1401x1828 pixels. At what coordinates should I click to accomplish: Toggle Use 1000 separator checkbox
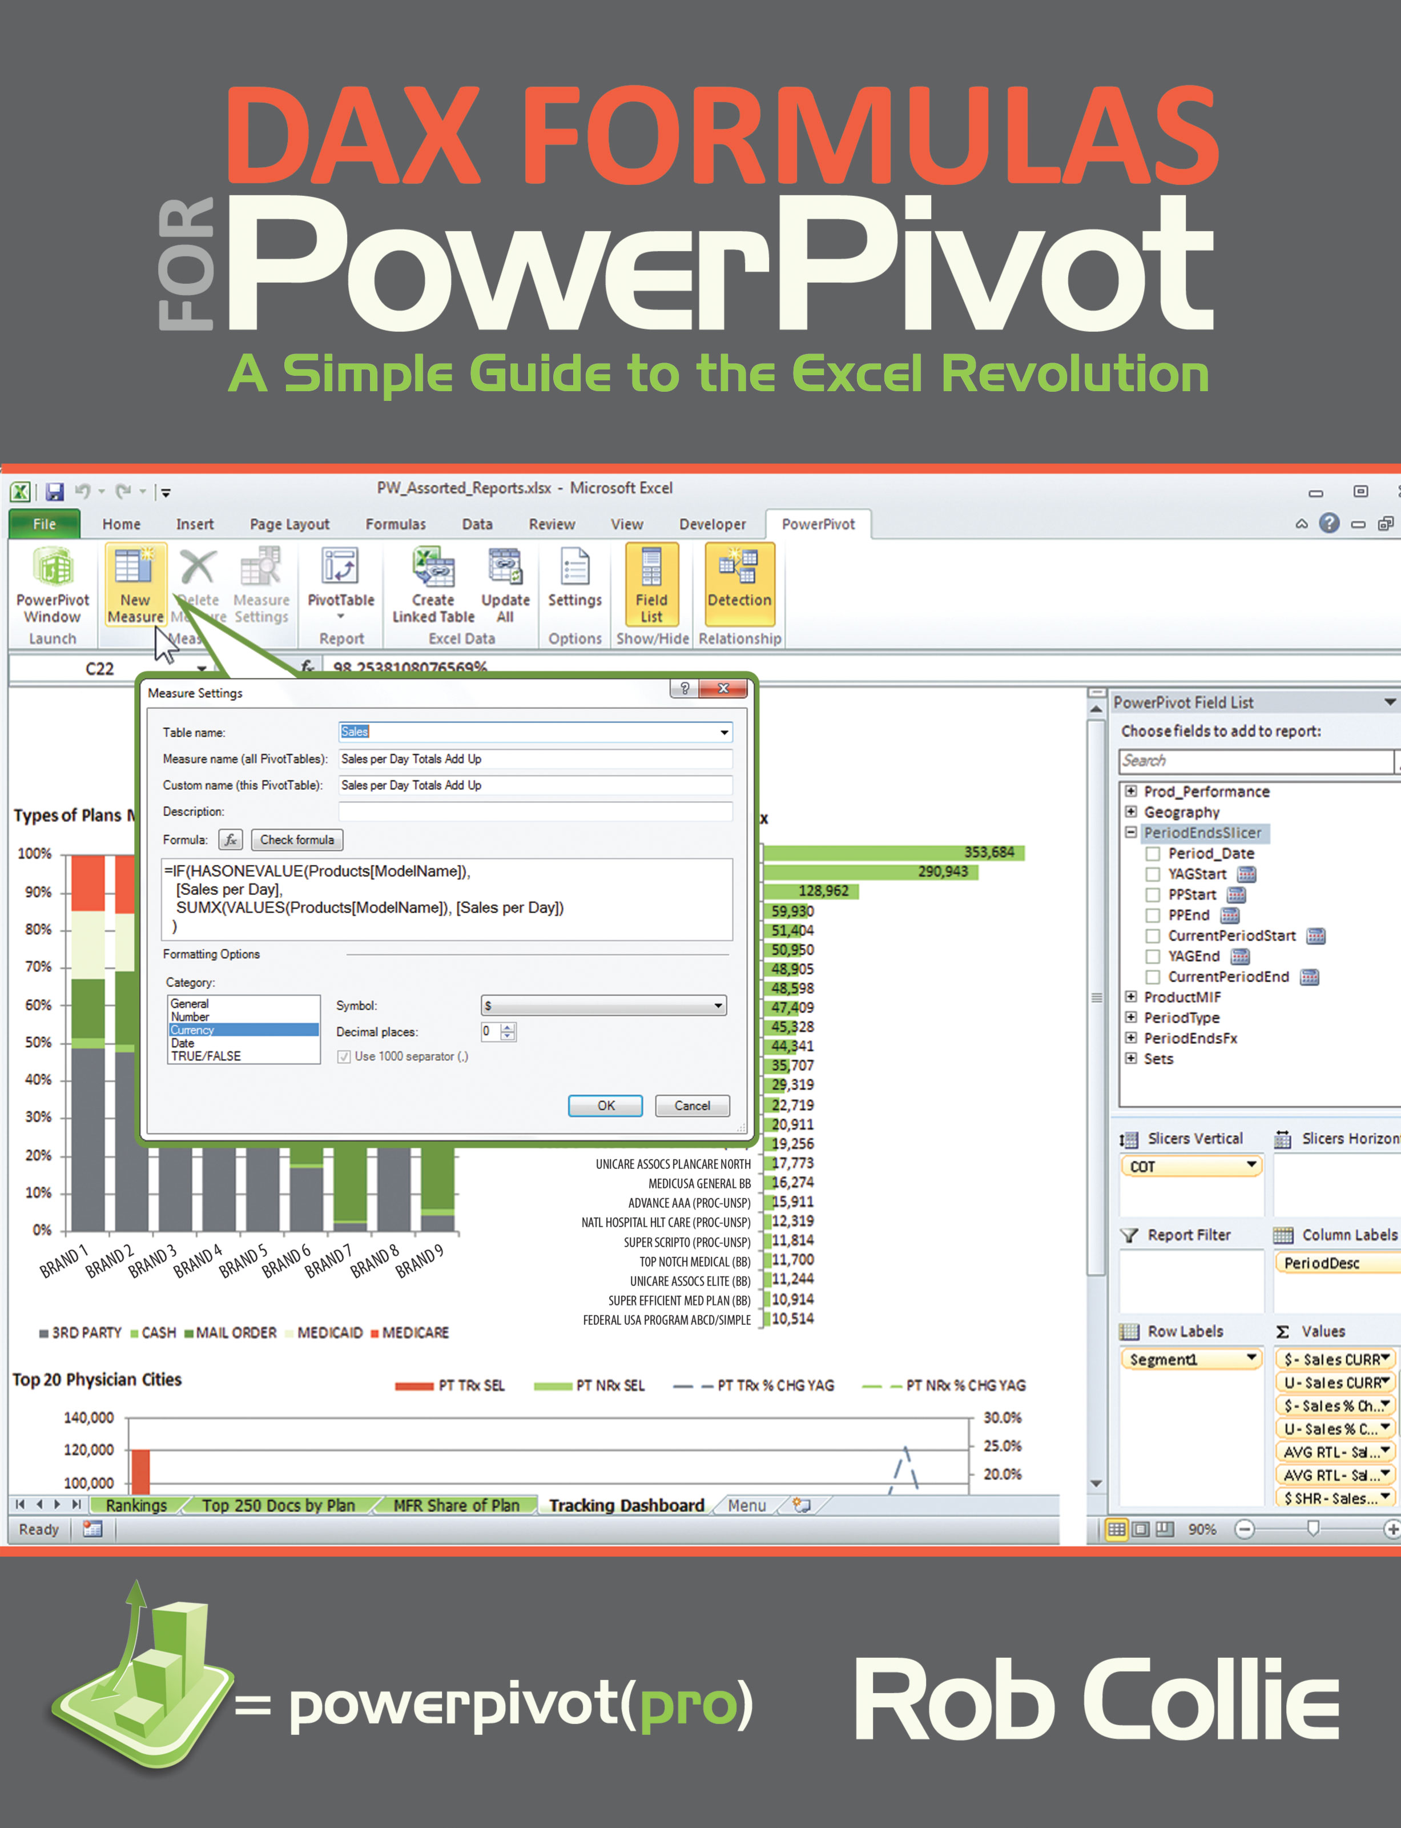pyautogui.click(x=344, y=1056)
